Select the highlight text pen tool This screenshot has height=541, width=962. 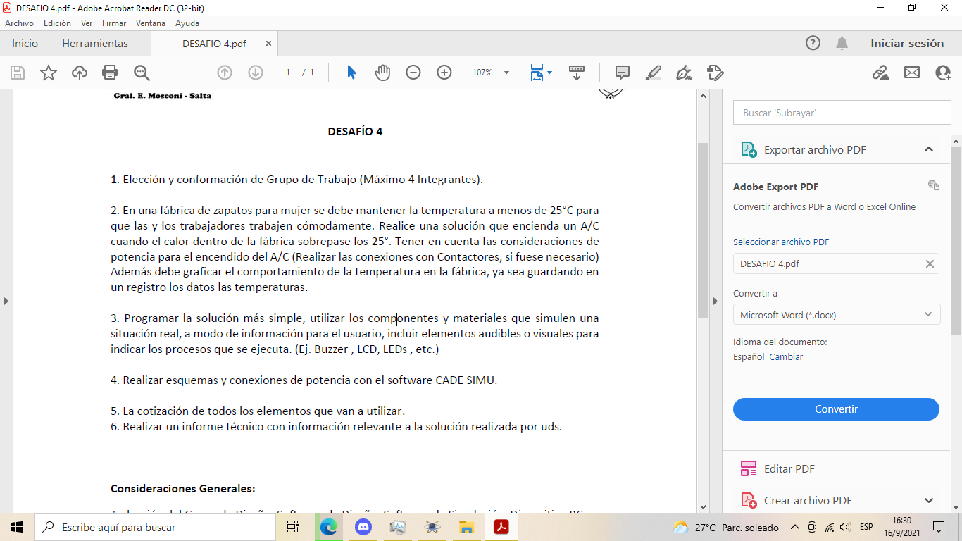654,73
